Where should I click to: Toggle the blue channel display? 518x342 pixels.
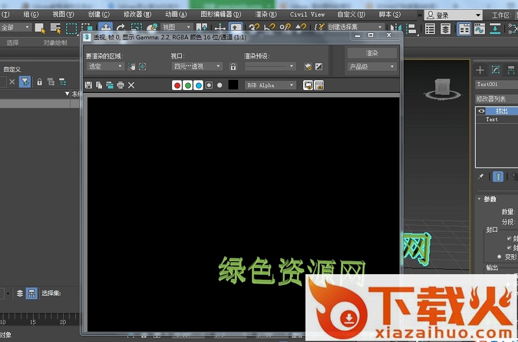click(x=198, y=85)
